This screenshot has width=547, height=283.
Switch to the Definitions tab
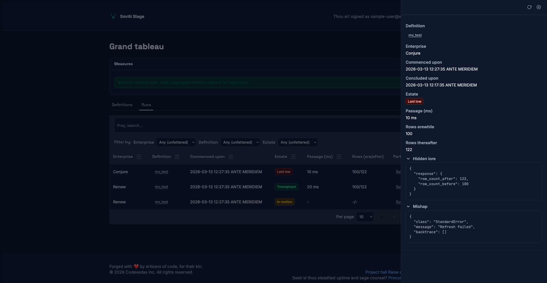click(122, 105)
